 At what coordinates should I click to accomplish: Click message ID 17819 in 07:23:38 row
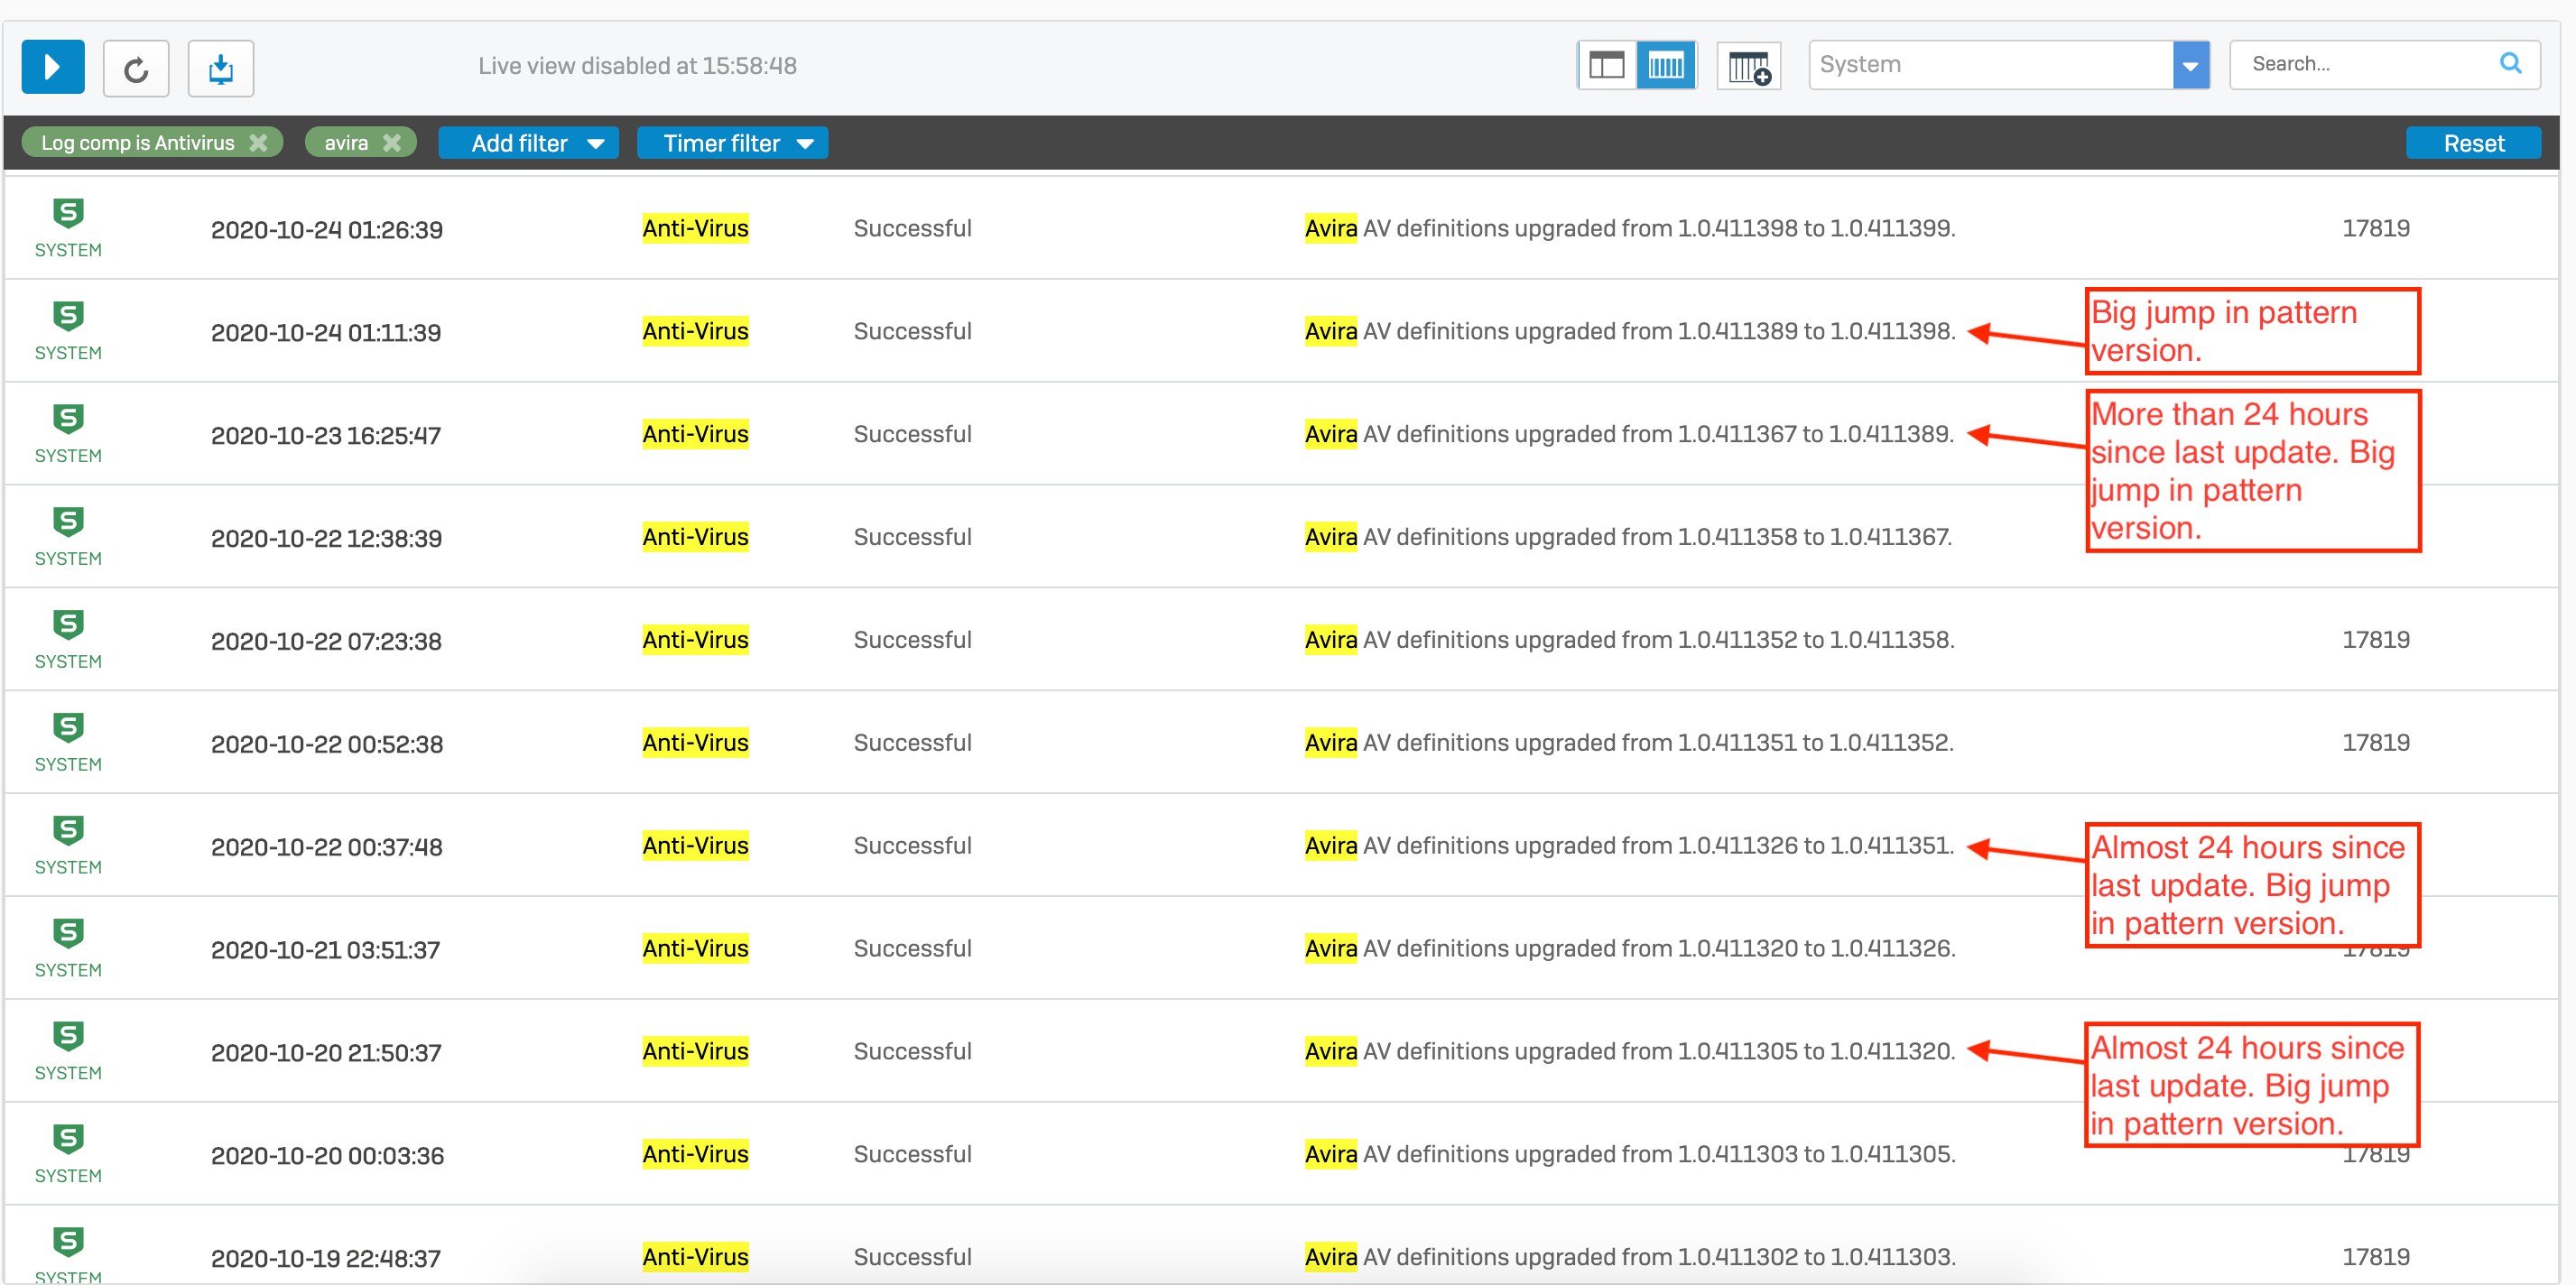2375,641
